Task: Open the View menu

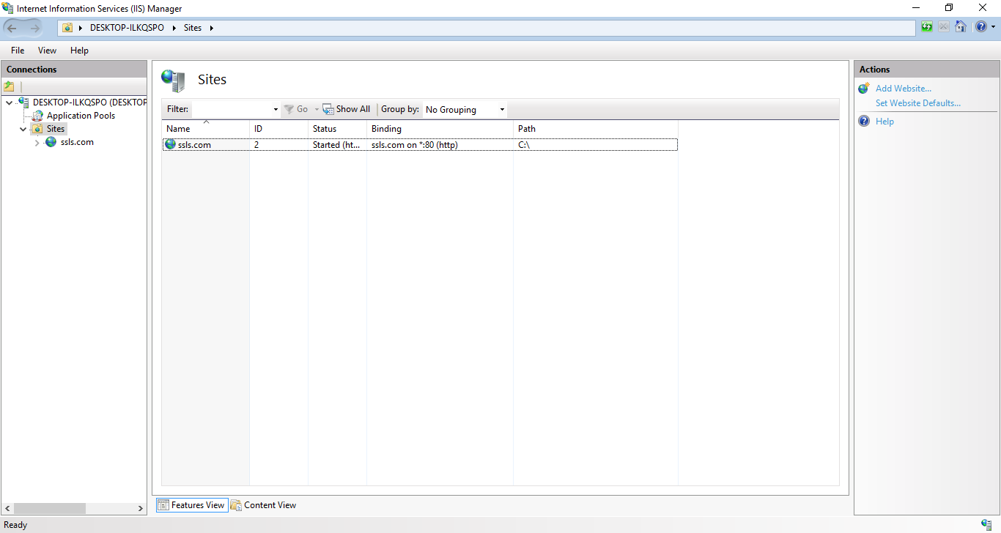Action: [47, 51]
